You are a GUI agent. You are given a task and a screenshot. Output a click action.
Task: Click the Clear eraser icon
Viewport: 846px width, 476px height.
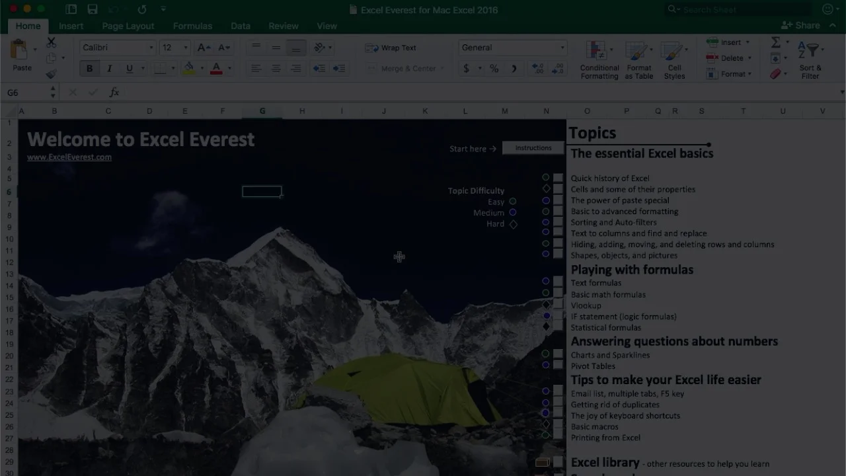pyautogui.click(x=776, y=74)
